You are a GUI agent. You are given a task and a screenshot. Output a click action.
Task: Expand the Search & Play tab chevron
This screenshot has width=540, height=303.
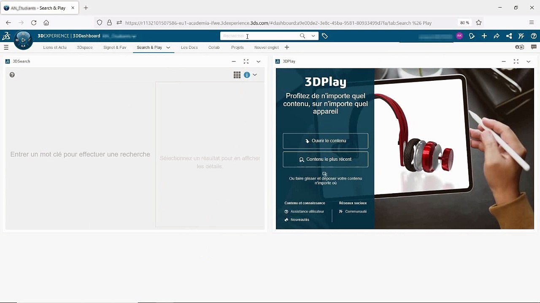tap(168, 48)
